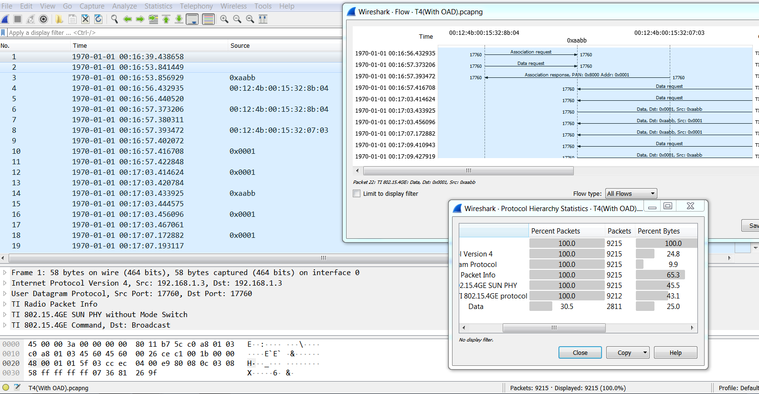The height and width of the screenshot is (394, 759).
Task: Open the Wireless menu
Action: (233, 6)
